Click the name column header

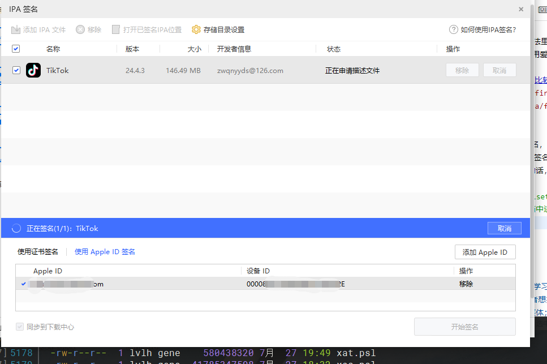coord(53,49)
